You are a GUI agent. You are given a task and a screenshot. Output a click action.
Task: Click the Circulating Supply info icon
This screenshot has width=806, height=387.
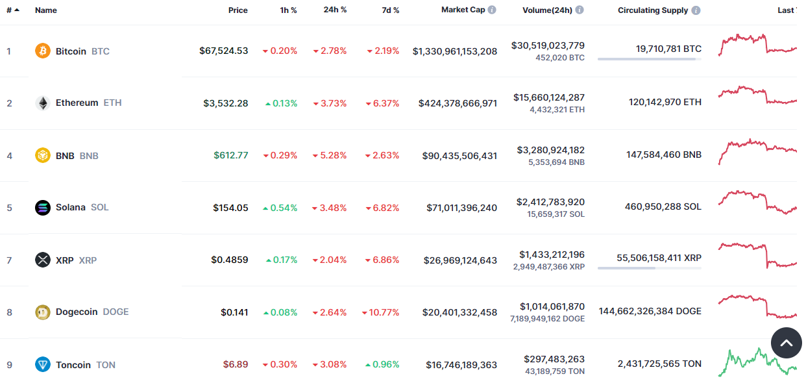click(x=696, y=10)
